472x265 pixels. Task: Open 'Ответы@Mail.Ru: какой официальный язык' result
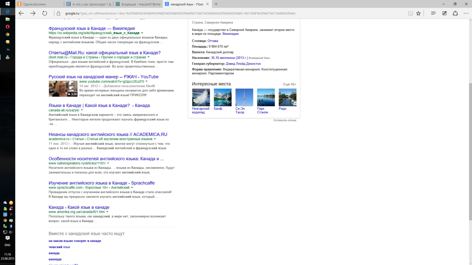[104, 53]
